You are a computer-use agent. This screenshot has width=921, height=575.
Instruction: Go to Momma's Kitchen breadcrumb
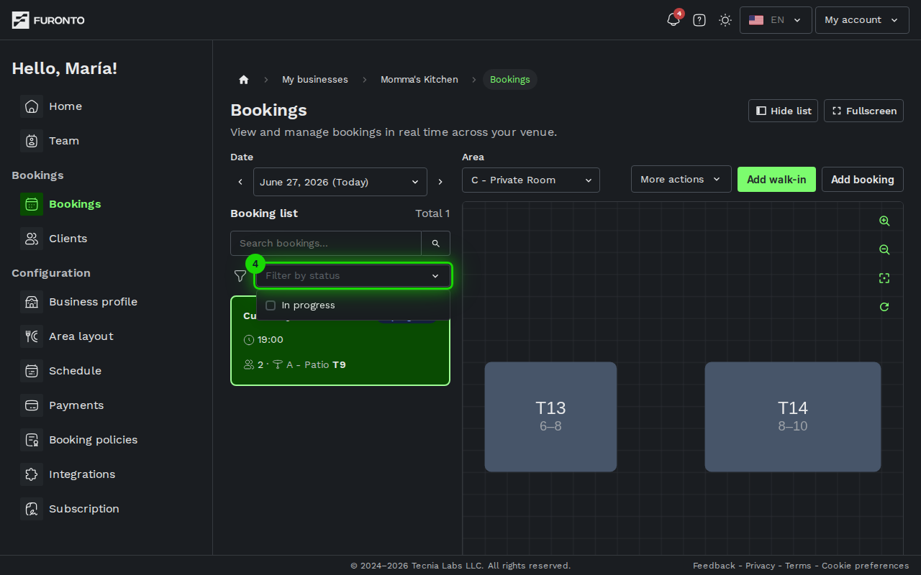coord(419,80)
